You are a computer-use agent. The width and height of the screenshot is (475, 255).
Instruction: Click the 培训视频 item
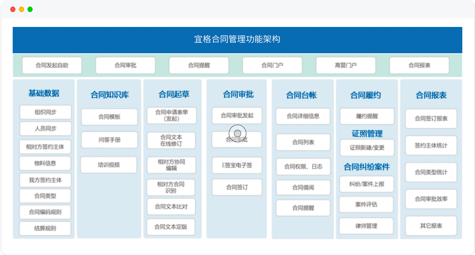click(109, 165)
